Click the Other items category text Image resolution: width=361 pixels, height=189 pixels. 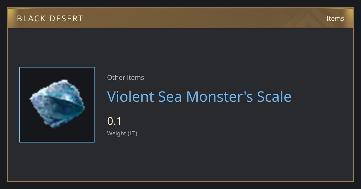click(x=125, y=77)
